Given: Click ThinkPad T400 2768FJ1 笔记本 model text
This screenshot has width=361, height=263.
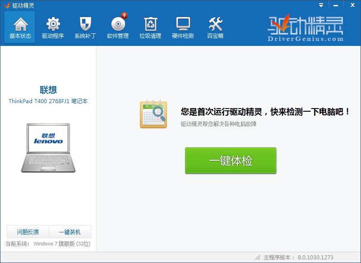Looking at the screenshot, I should click(48, 101).
